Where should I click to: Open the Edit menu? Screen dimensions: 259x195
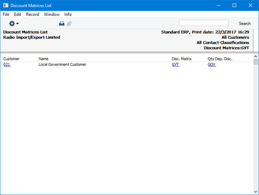pyautogui.click(x=18, y=15)
